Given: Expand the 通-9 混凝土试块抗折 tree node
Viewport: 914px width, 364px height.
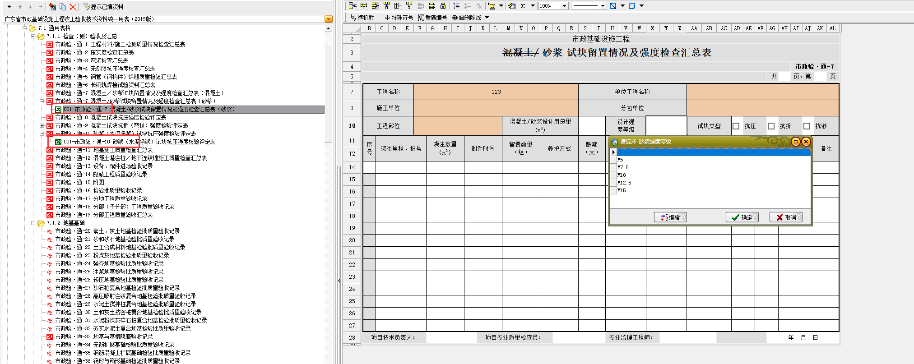Looking at the screenshot, I should pyautogui.click(x=42, y=125).
